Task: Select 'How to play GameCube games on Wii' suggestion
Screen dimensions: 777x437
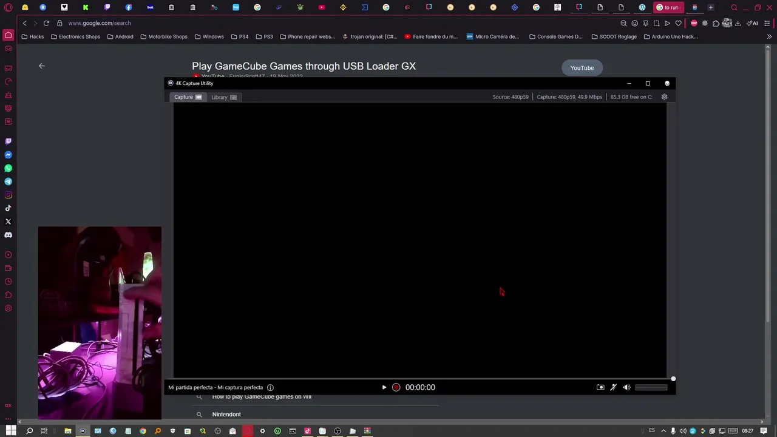Action: point(262,397)
